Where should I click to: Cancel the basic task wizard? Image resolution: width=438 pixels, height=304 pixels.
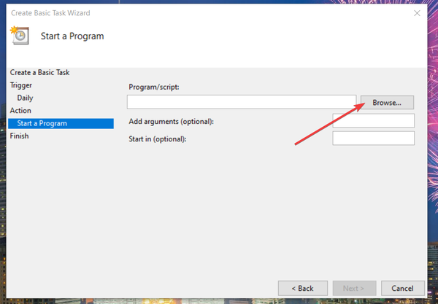[402, 288]
